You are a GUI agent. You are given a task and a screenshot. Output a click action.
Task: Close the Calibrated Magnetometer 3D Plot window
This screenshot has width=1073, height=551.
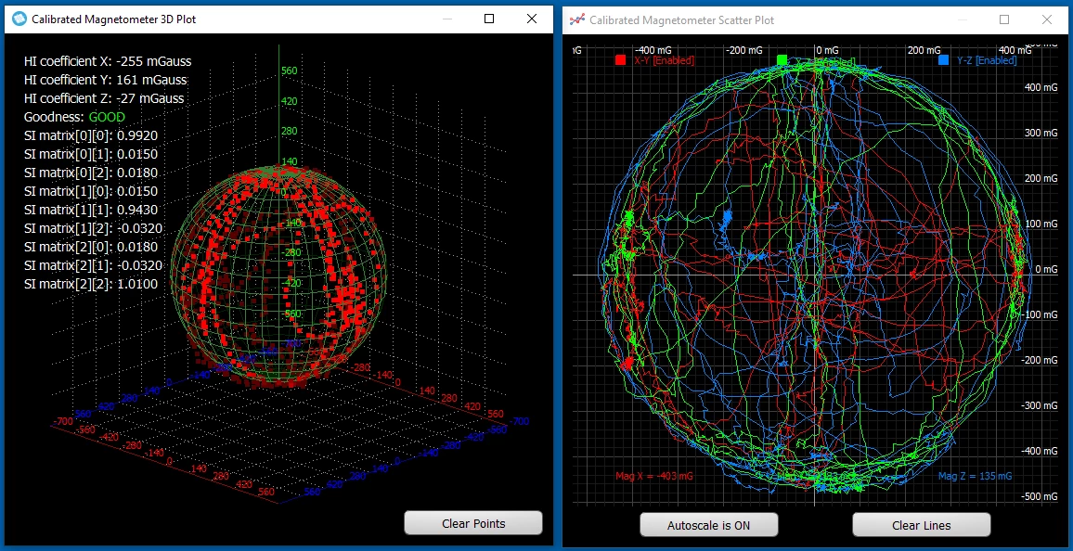[532, 19]
